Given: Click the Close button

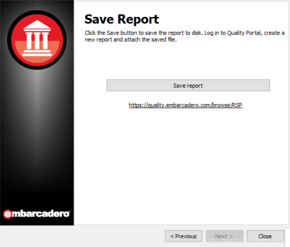Looking at the screenshot, I should click(x=265, y=236).
